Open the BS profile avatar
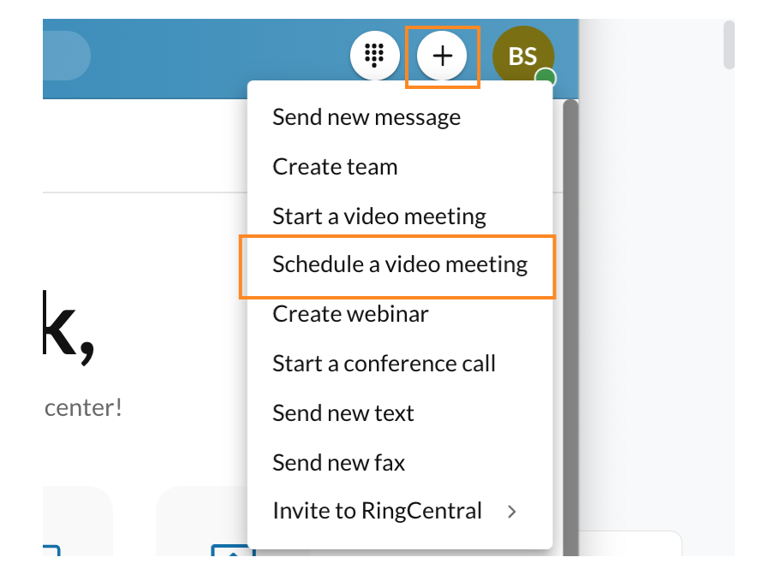The height and width of the screenshot is (575, 769). tap(523, 56)
